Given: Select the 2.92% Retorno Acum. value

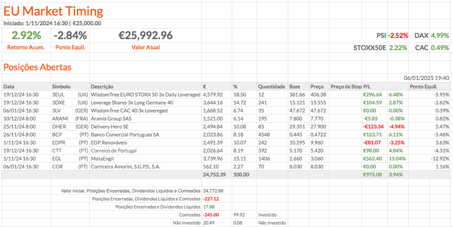Looking at the screenshot, I should tap(26, 35).
